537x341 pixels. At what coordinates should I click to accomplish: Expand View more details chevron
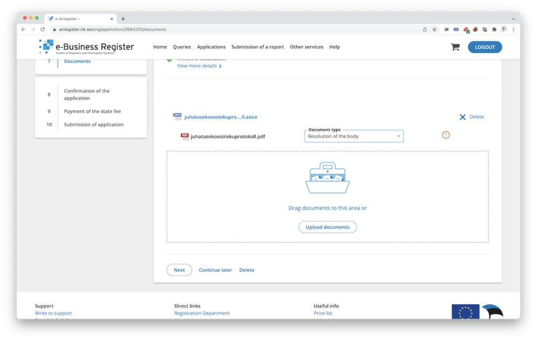pos(220,67)
